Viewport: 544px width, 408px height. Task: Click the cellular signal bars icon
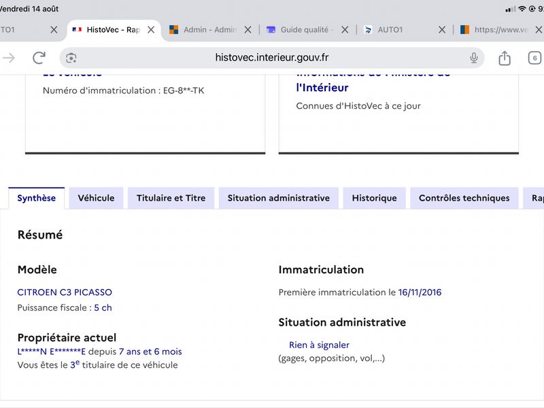tap(511, 10)
